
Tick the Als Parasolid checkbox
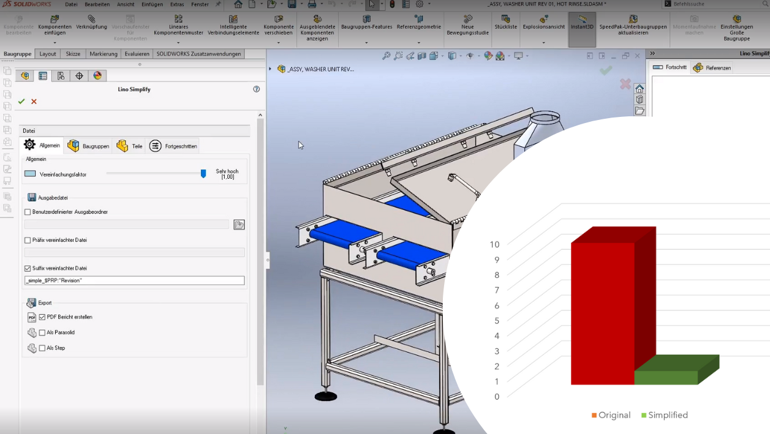click(42, 332)
